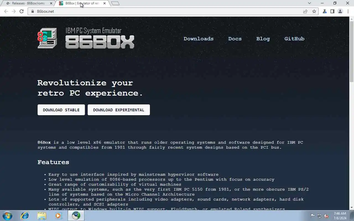
Task: Close the Releases 86Box/roms tab
Action: 51,3
